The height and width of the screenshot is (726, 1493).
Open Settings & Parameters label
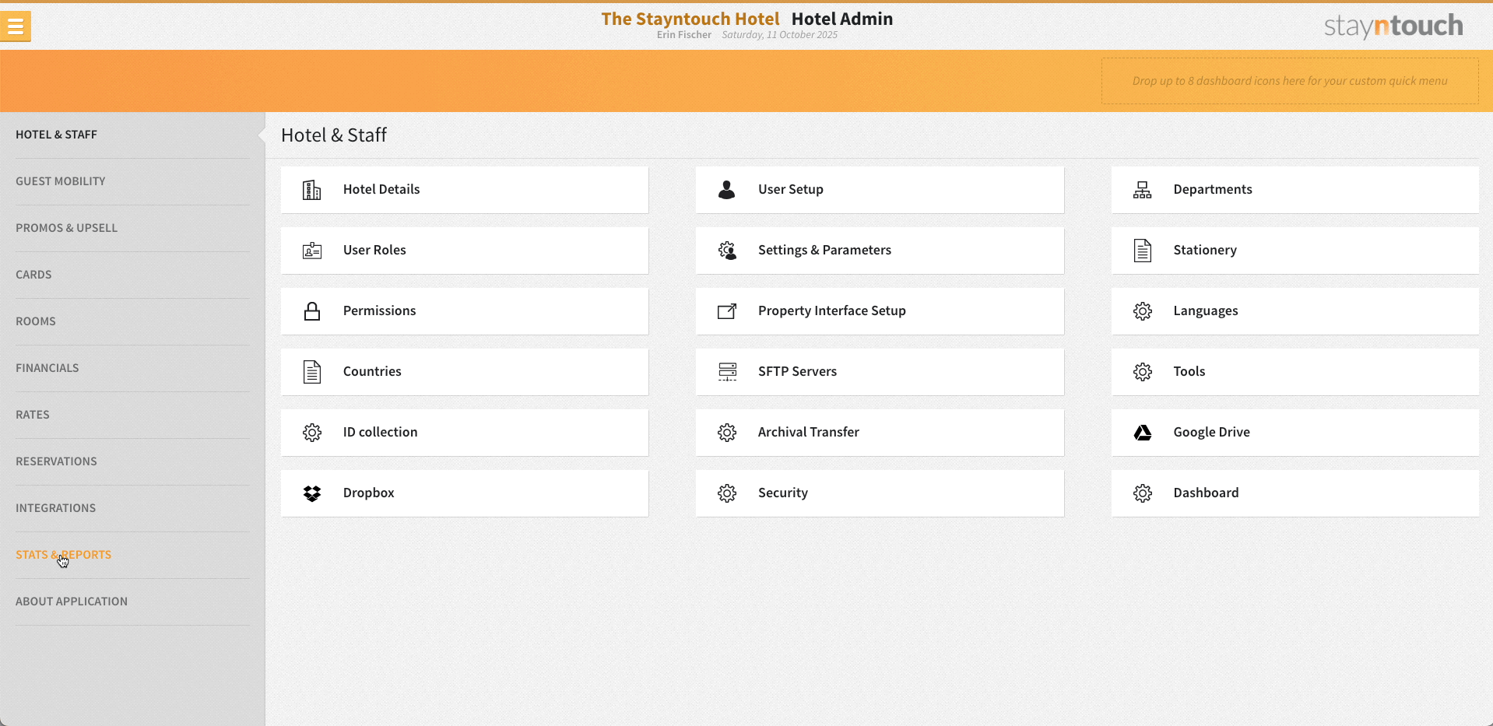click(824, 251)
